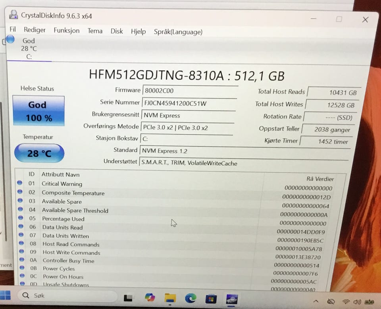Click the blue status dot for Power Cycles
Screen dimensions: 381x309
pyautogui.click(x=22, y=267)
